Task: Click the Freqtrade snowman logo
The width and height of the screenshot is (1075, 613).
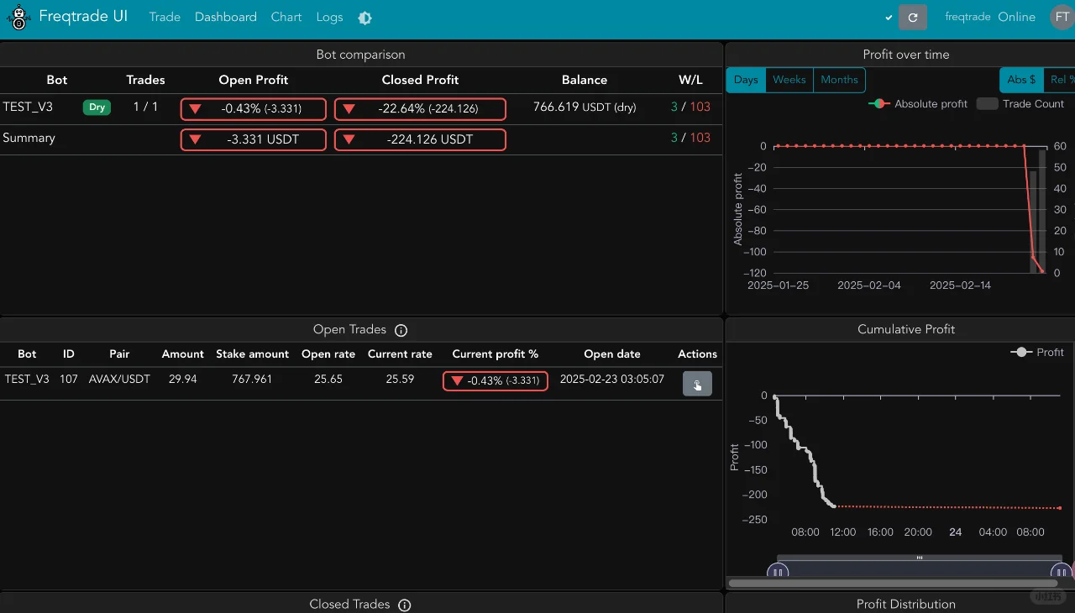Action: 18,18
